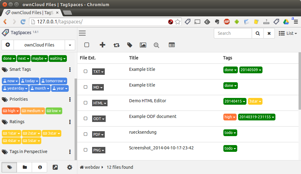Image resolution: width=301 pixels, height=174 pixels.
Task: Open the TXT extension dropdown
Action: tap(98, 71)
